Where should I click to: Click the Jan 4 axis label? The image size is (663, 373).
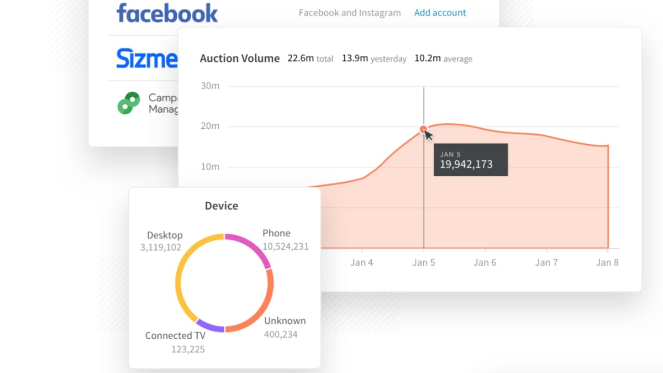(x=362, y=262)
